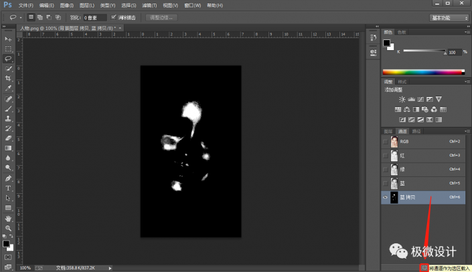Open the History panel icon
Viewport: 472px width, 272px height.
tap(372, 38)
